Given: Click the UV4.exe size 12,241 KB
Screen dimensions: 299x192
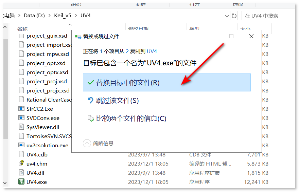Looking at the screenshot, I should pyautogui.click(x=256, y=182).
